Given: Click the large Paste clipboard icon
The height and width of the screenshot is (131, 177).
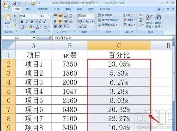Looking at the screenshot, I should [x=8, y=17].
